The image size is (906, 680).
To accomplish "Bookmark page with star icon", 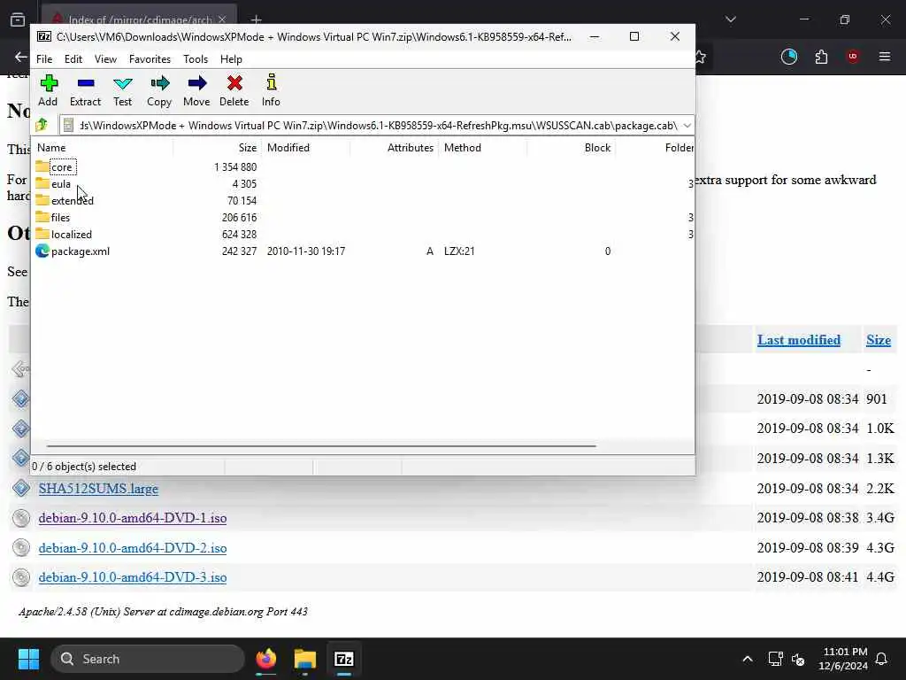I will (701, 57).
